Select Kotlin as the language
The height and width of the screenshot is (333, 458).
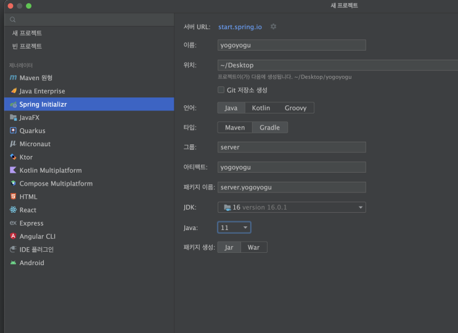[x=261, y=108]
